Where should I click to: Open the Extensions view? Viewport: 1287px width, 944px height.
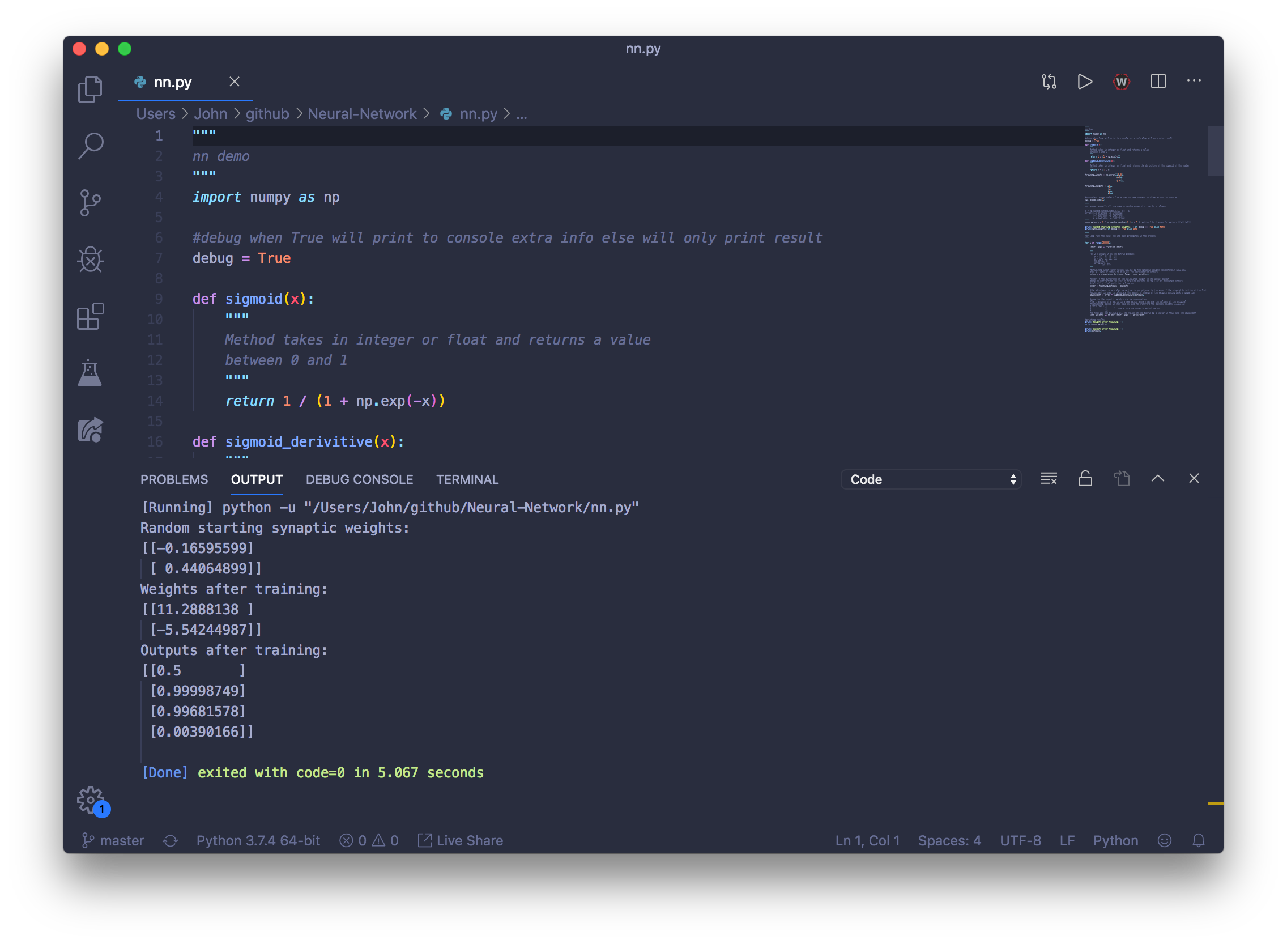click(90, 317)
